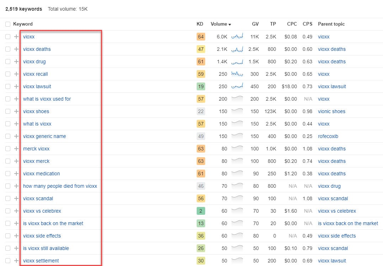Click plus icon for vioxx drug
Screen dimensions: 383x266
point(16,62)
